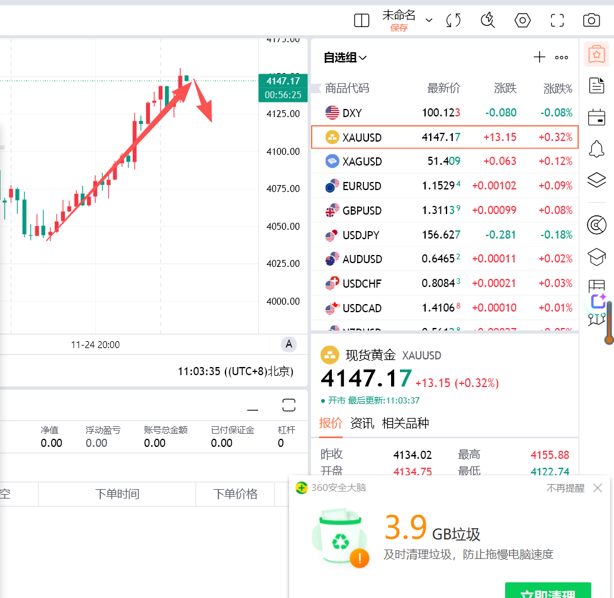614x598 pixels.
Task: Open the watchlist star icon in the sidebar
Action: tap(596, 54)
